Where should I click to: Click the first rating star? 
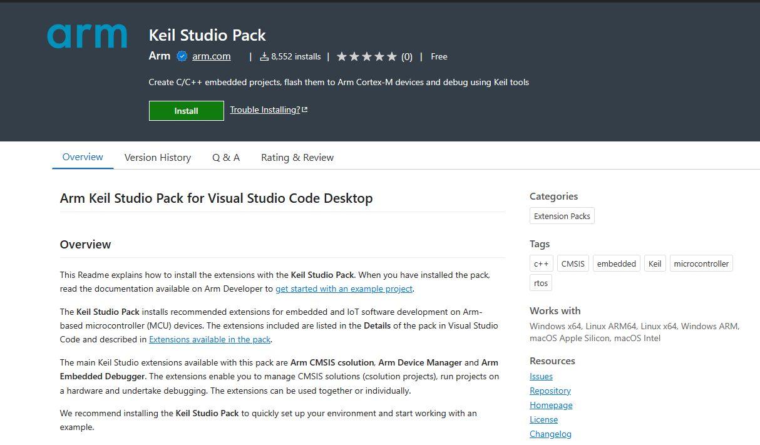[341, 56]
